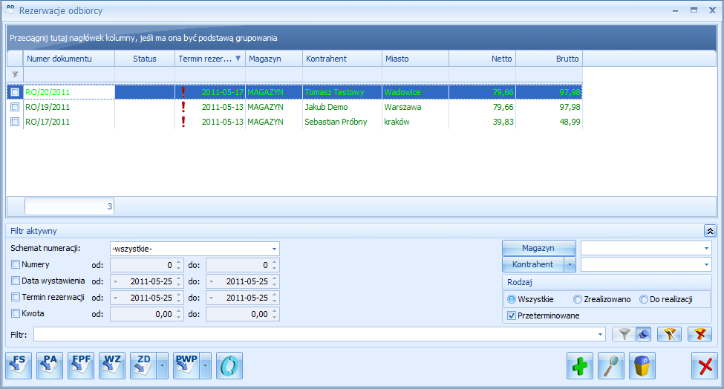Image resolution: width=724 pixels, height=389 pixels.
Task: Apply filter with the funnel icon
Action: tap(624, 334)
